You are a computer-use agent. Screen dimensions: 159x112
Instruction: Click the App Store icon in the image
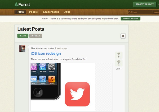click(43, 67)
